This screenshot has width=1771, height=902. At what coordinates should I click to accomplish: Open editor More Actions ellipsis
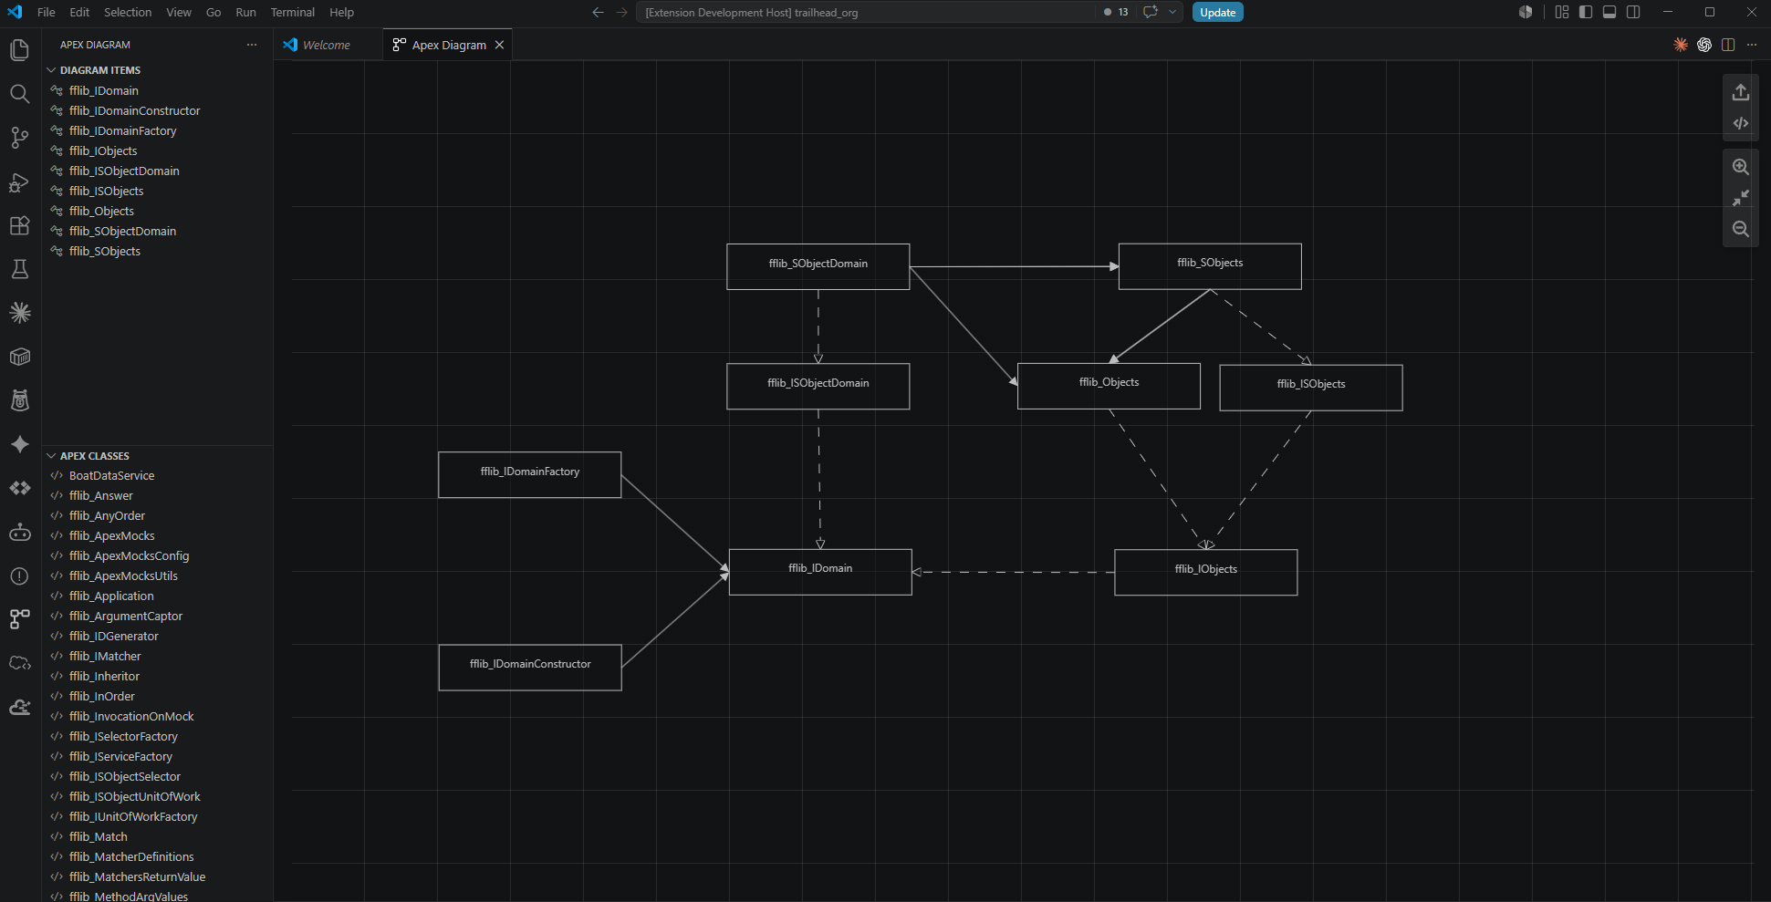(1752, 45)
